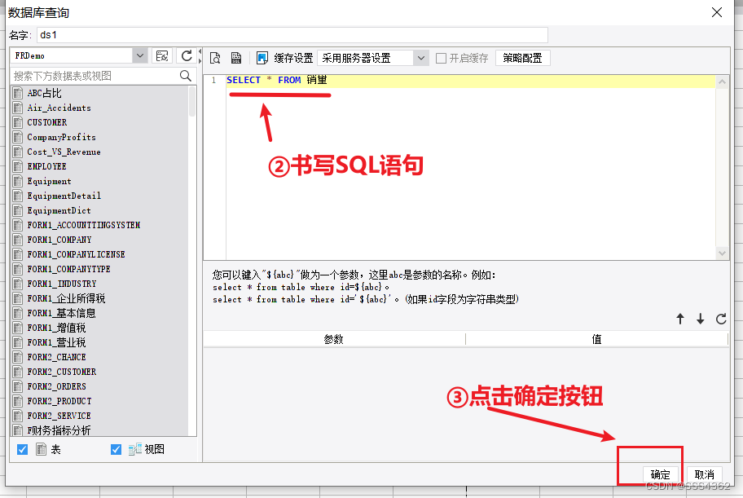Image resolution: width=743 pixels, height=498 pixels.
Task: Click the table icon beside ABC占比
Action: pyautogui.click(x=18, y=93)
